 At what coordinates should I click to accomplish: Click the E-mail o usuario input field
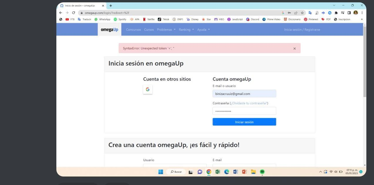click(244, 94)
